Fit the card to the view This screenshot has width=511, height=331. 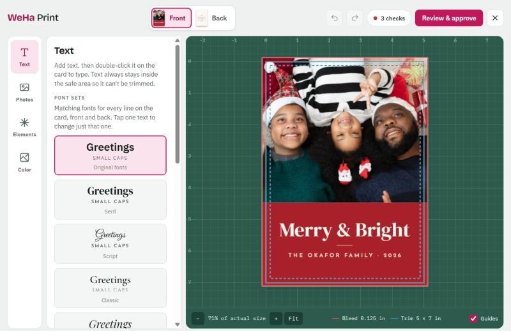(293, 319)
